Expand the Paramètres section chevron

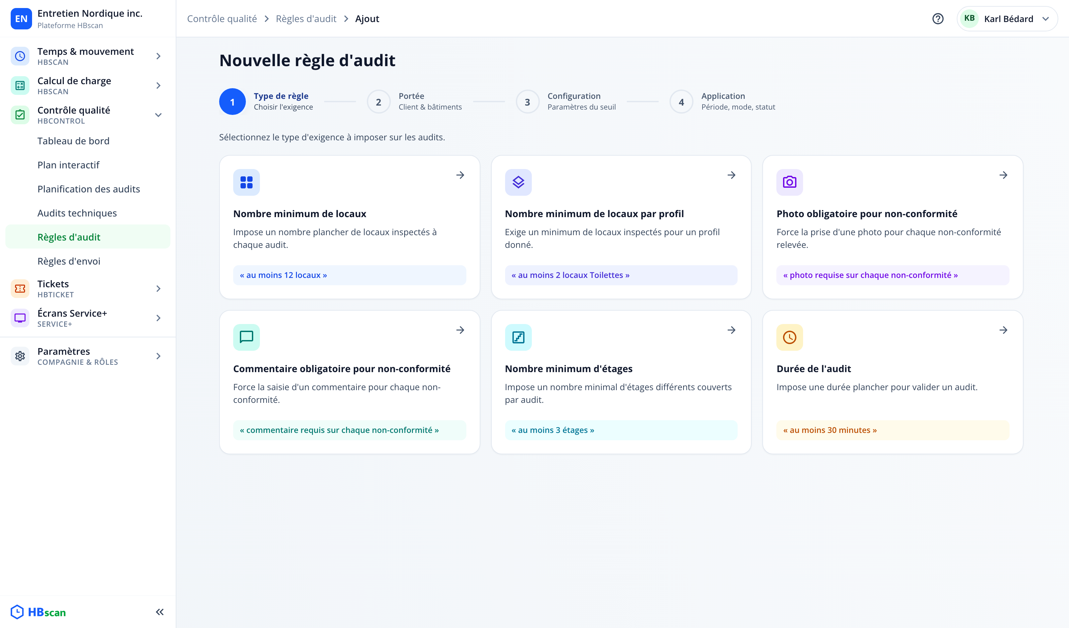pyautogui.click(x=158, y=356)
